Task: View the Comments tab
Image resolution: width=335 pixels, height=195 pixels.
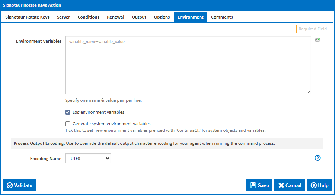Action: [x=222, y=17]
